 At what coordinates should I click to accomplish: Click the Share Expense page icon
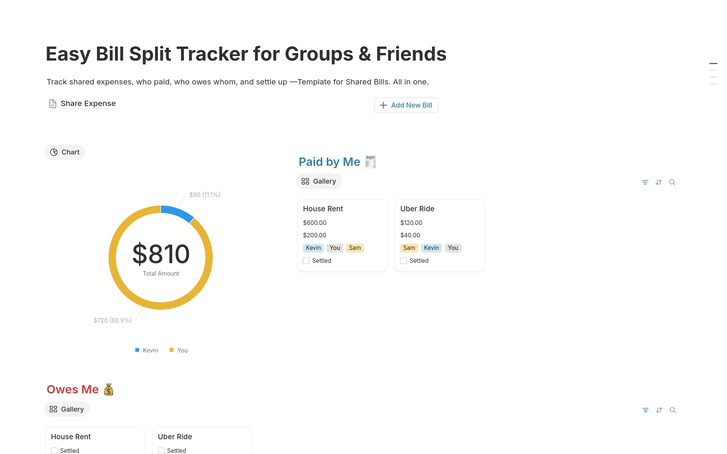point(53,104)
